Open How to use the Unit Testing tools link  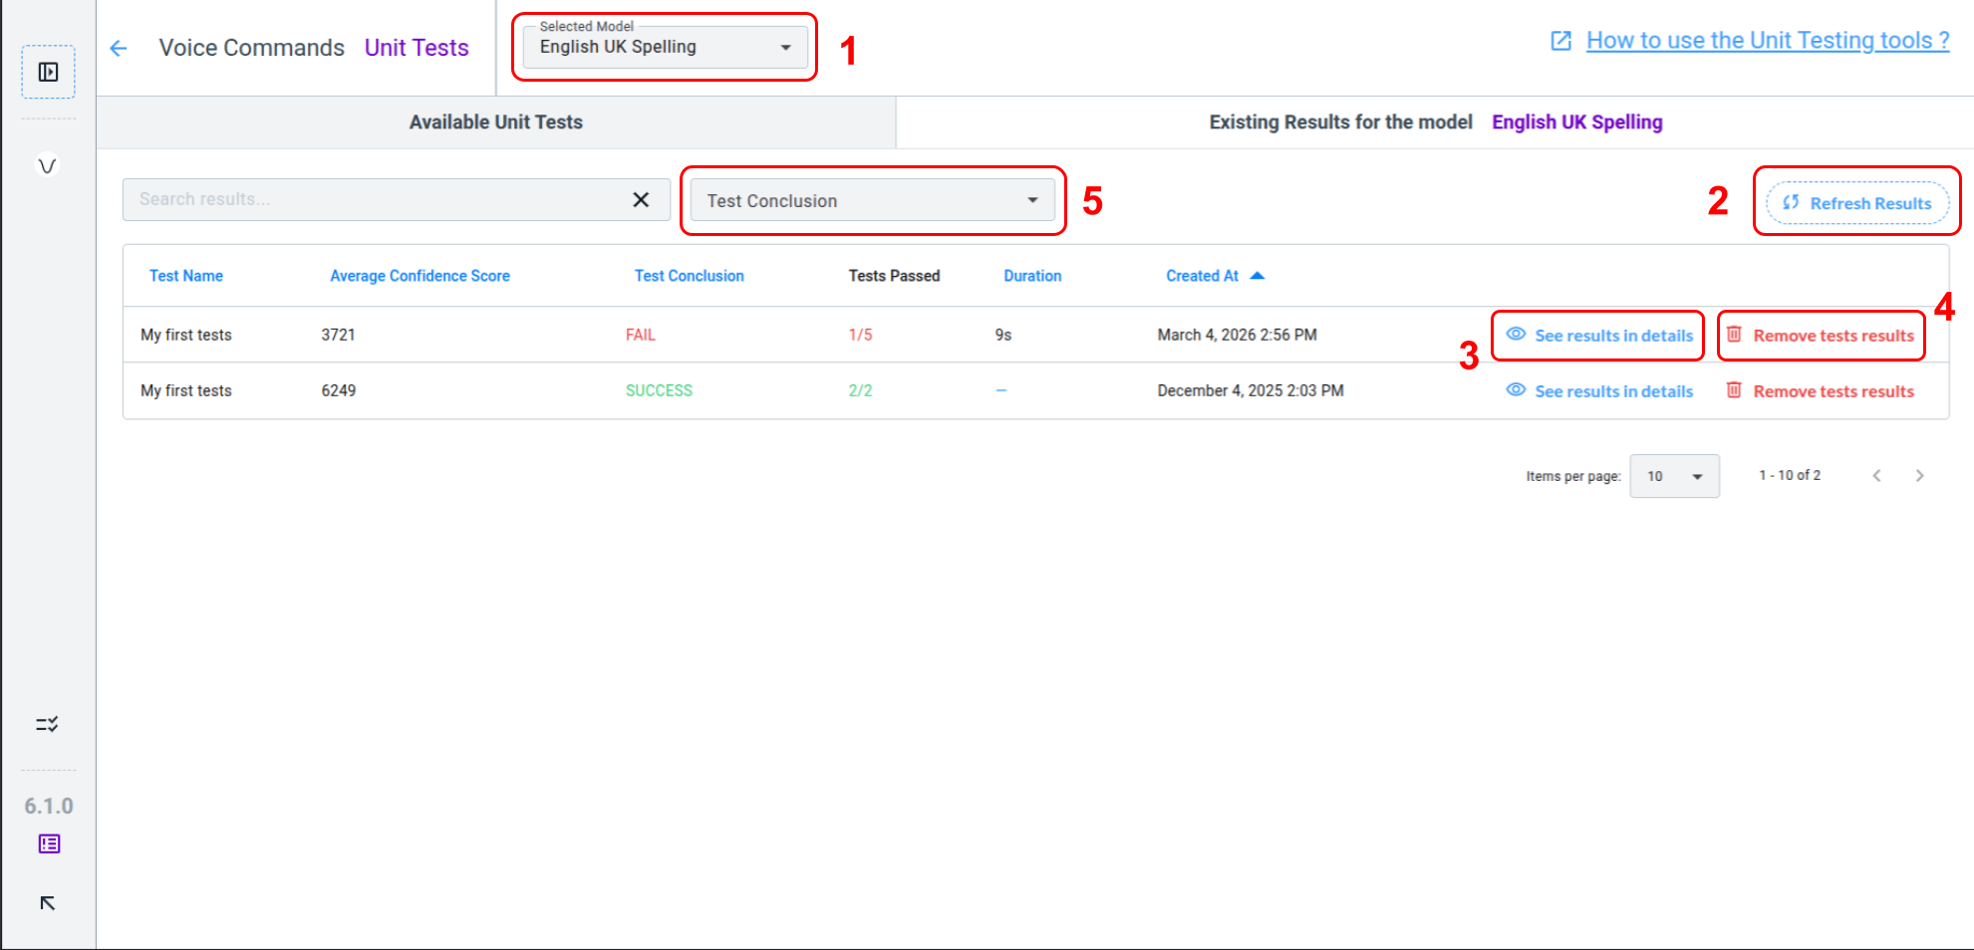point(1767,41)
